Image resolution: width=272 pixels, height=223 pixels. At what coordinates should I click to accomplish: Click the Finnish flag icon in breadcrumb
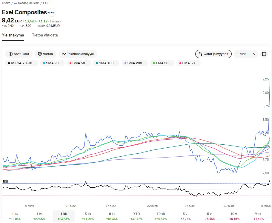click(16, 3)
